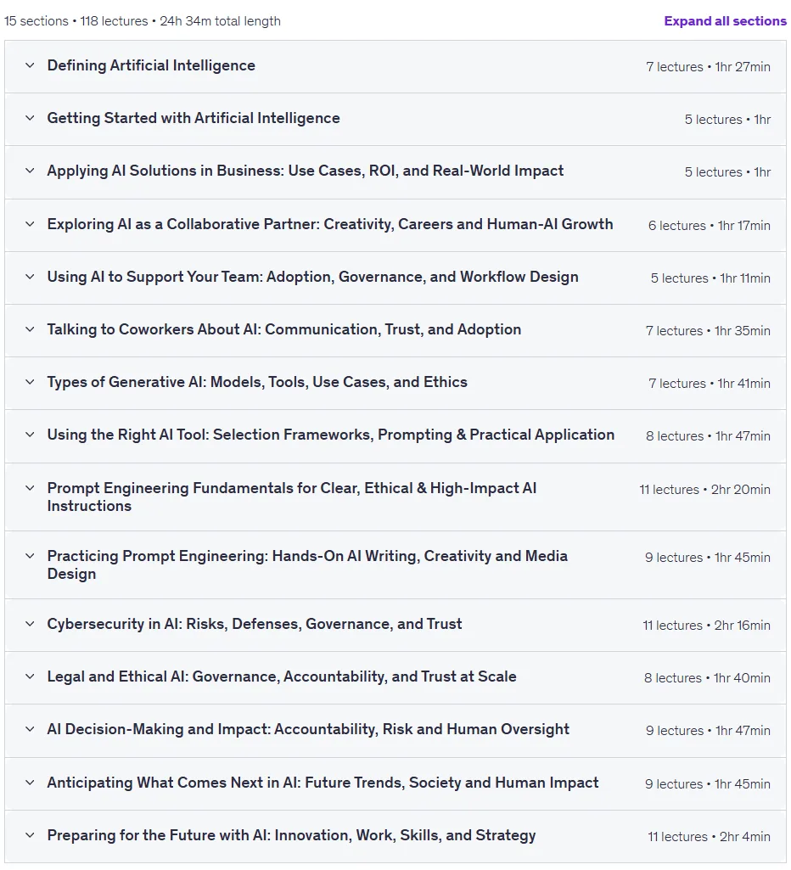Expand chevron beside Defining Artificial Intelligence
This screenshot has height=870, width=791.
click(30, 65)
